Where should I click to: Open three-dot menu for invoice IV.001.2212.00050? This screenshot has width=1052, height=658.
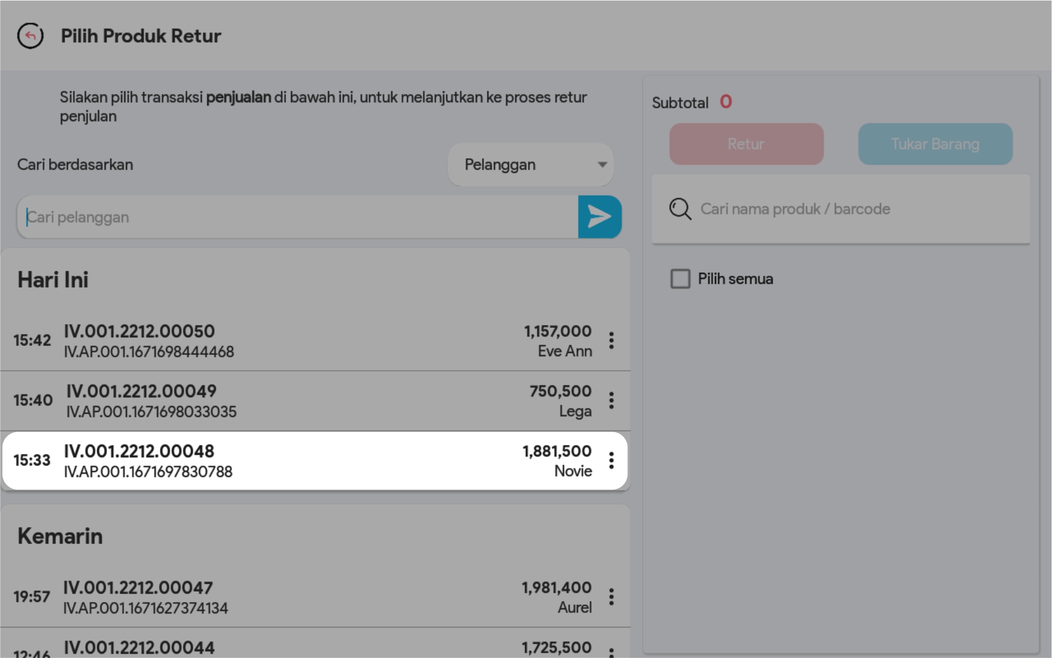point(611,340)
